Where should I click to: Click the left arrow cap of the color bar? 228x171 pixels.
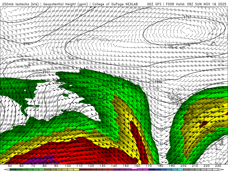click(7, 170)
